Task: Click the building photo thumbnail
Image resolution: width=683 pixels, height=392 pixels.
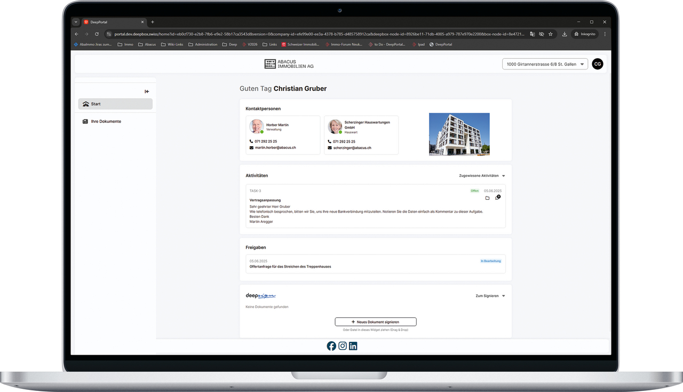Action: pos(459,134)
